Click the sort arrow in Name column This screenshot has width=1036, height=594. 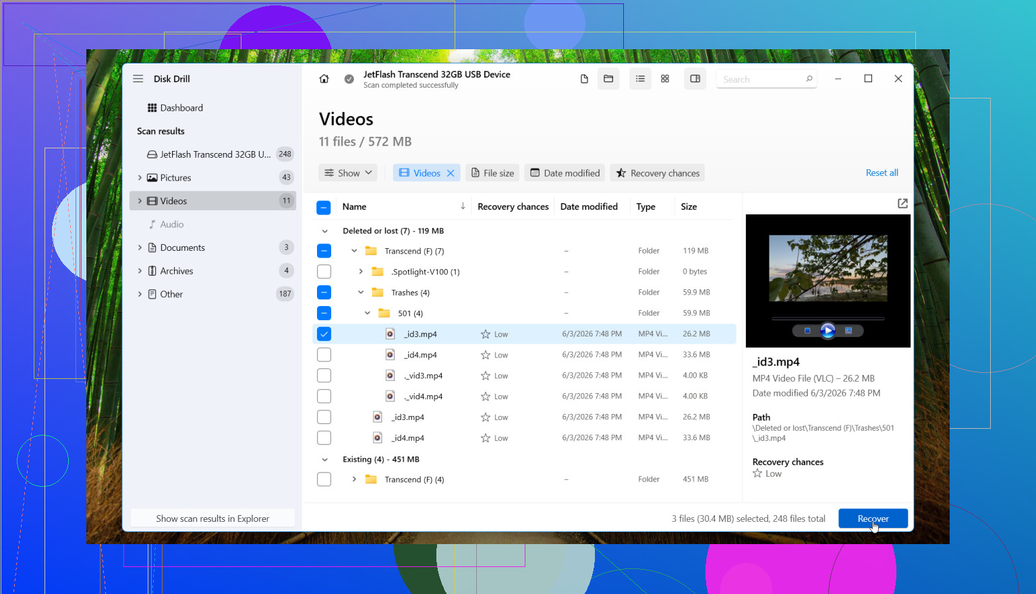463,206
